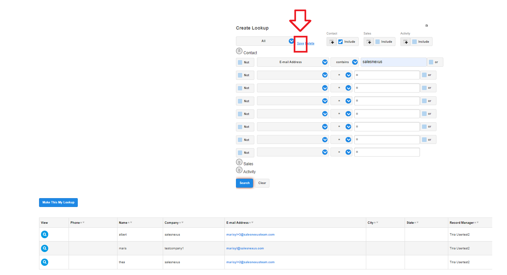Enable the Sales Include checkbox
This screenshot has height=275, width=507.
[x=377, y=42]
